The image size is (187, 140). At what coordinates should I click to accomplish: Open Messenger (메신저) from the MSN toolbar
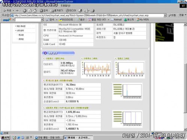pos(129,19)
